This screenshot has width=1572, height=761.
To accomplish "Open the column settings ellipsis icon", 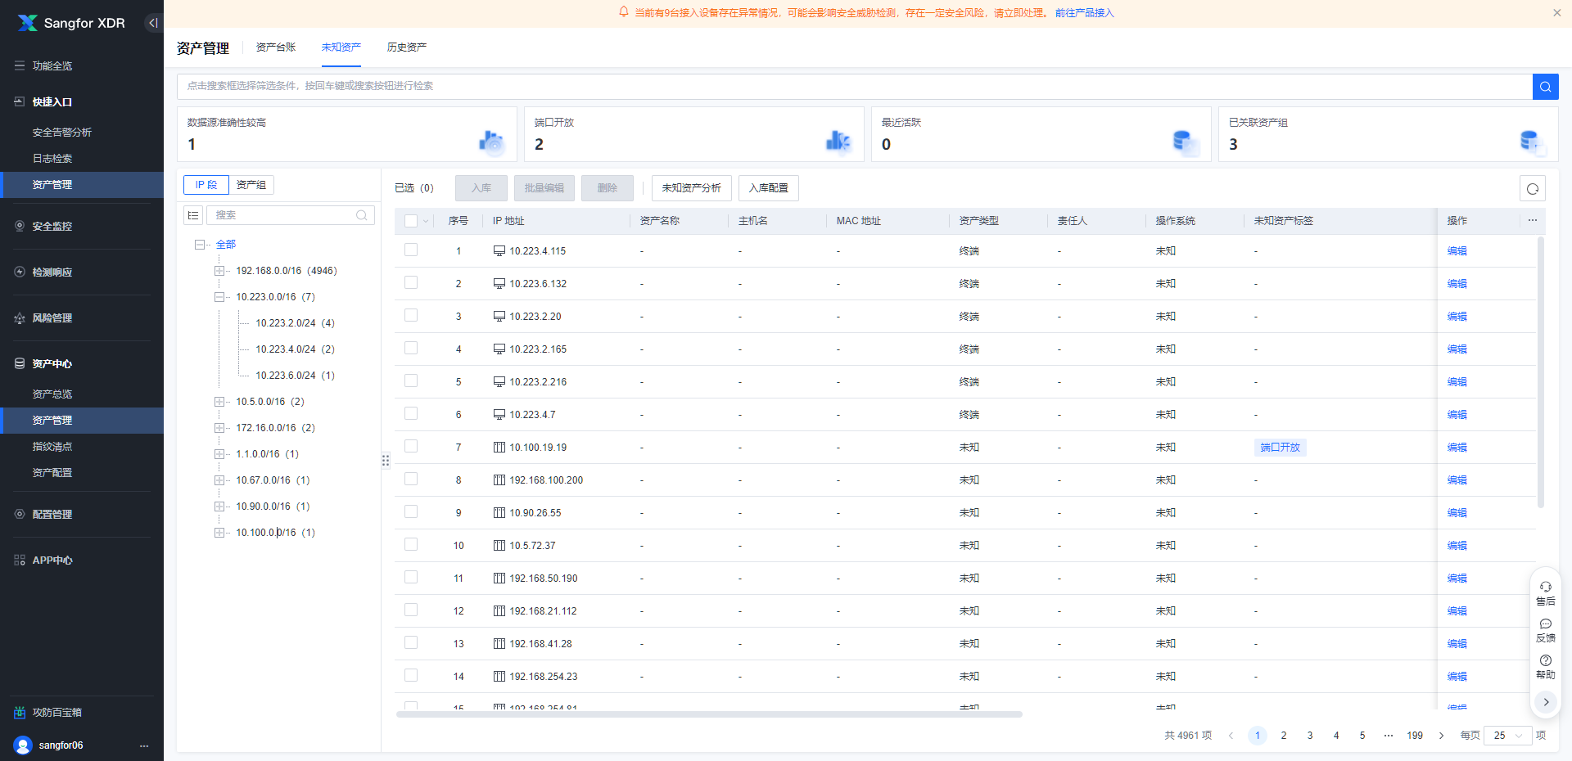I will click(1532, 220).
